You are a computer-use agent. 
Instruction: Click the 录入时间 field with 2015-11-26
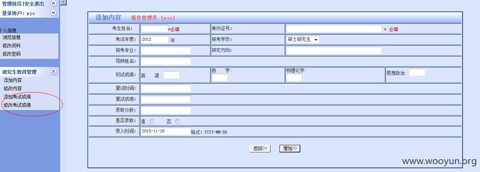click(166, 131)
